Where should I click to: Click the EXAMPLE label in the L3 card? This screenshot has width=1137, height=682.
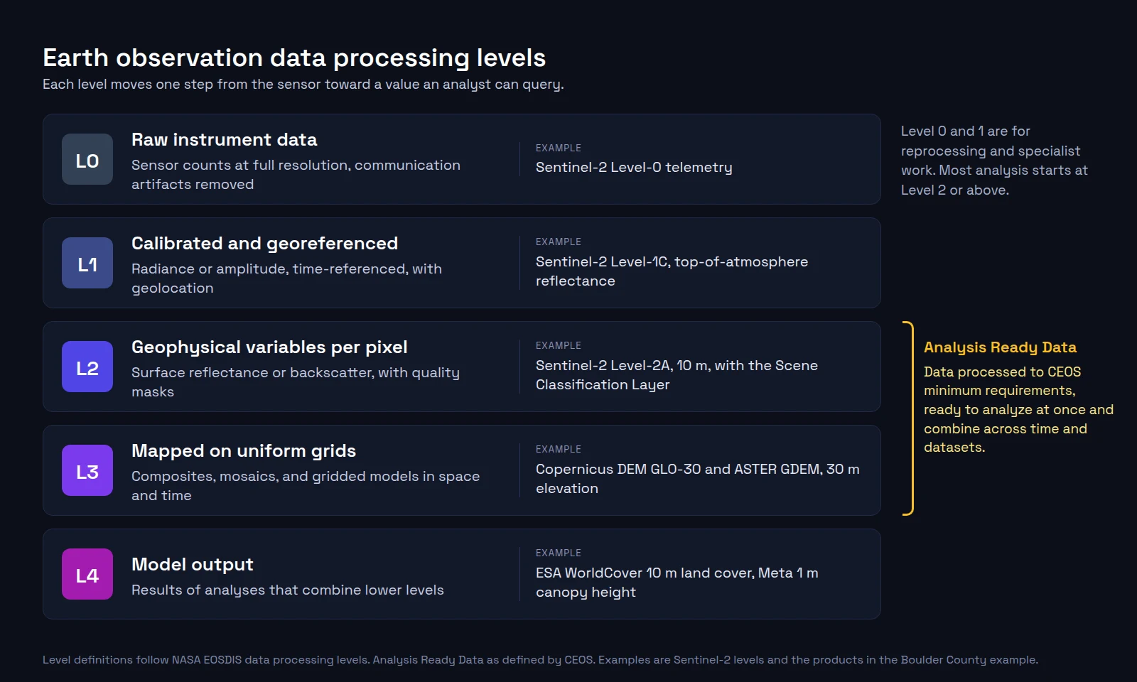click(x=559, y=449)
